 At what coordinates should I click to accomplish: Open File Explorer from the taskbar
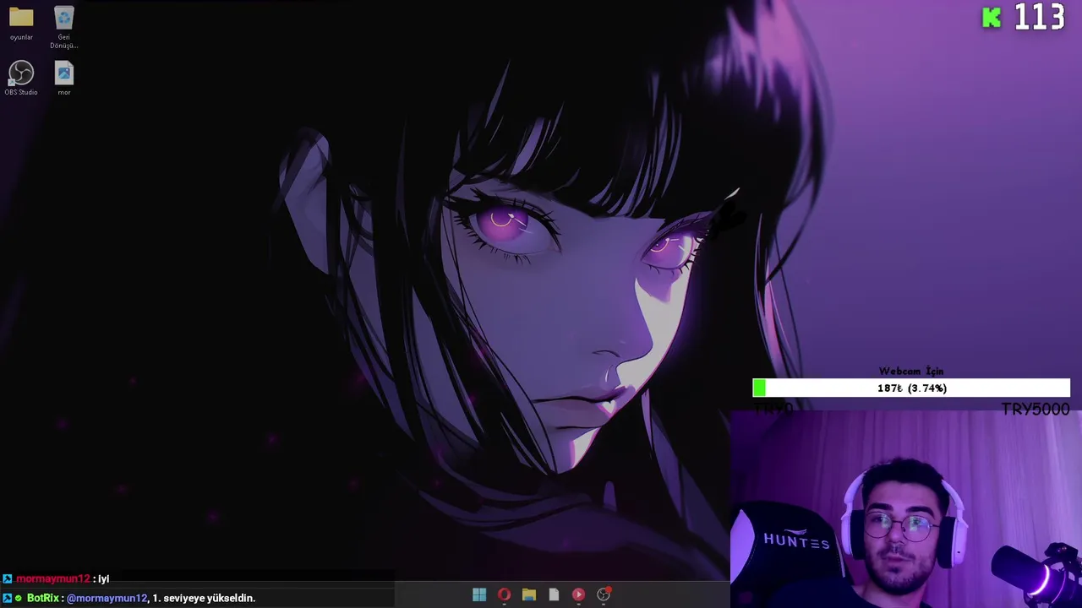click(529, 594)
